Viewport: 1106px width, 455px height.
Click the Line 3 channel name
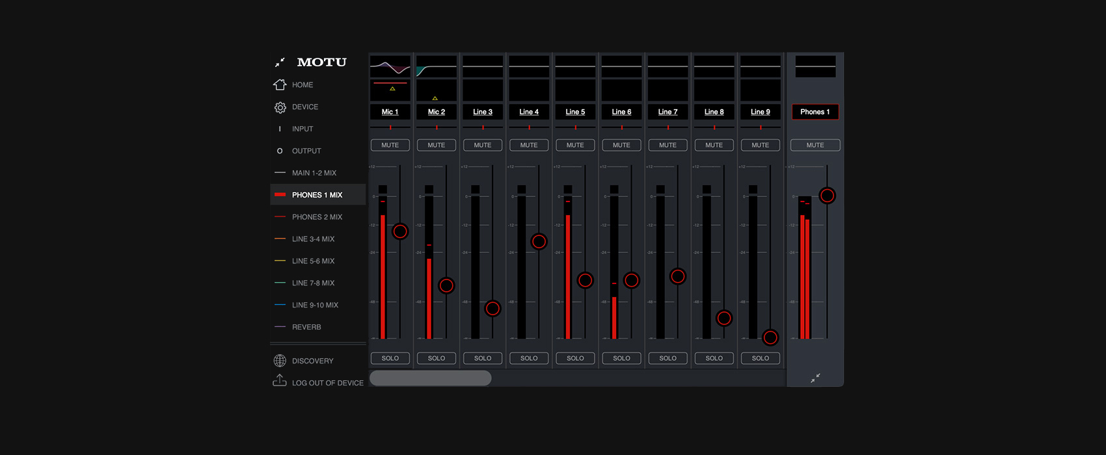tap(483, 112)
